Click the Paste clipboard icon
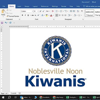Image resolution: width=100 pixels, height=100 pixels. coord(3,11)
